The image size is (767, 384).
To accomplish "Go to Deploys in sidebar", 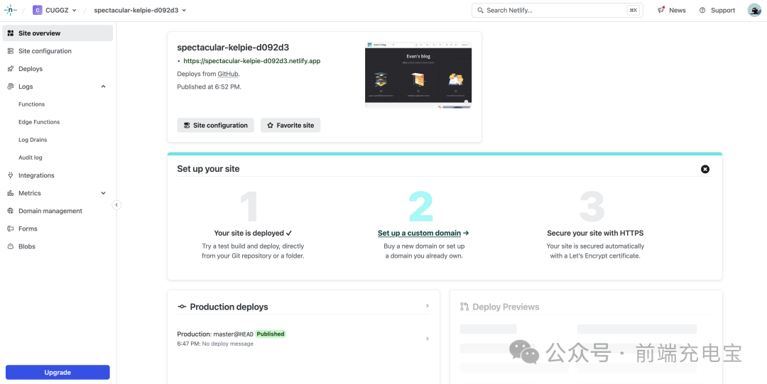I will (58, 69).
